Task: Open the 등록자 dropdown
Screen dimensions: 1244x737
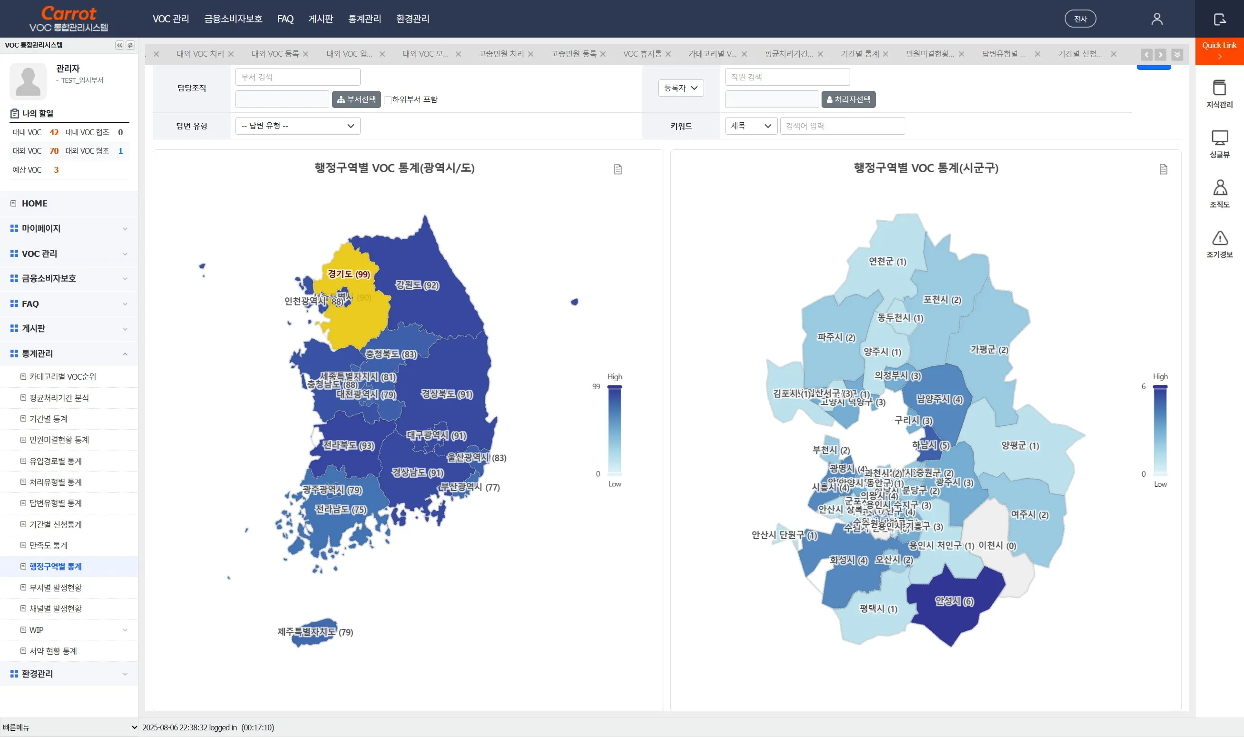Action: coord(681,88)
